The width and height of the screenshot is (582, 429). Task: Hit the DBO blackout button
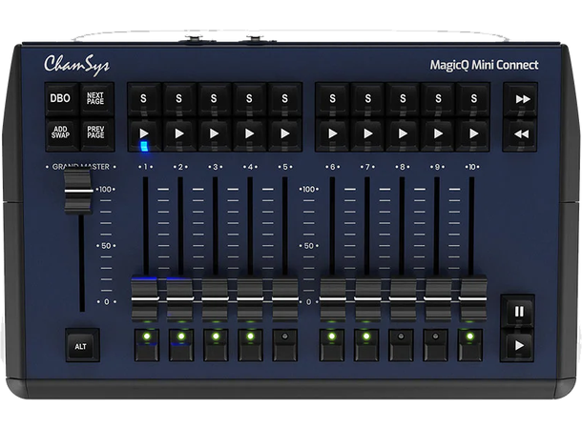(x=62, y=99)
